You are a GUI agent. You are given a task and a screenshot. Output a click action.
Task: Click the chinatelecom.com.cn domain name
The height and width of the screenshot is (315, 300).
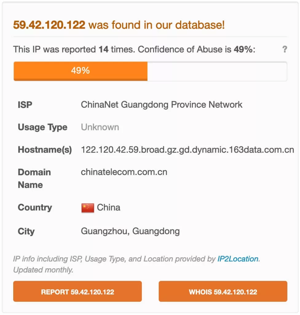[x=124, y=172]
